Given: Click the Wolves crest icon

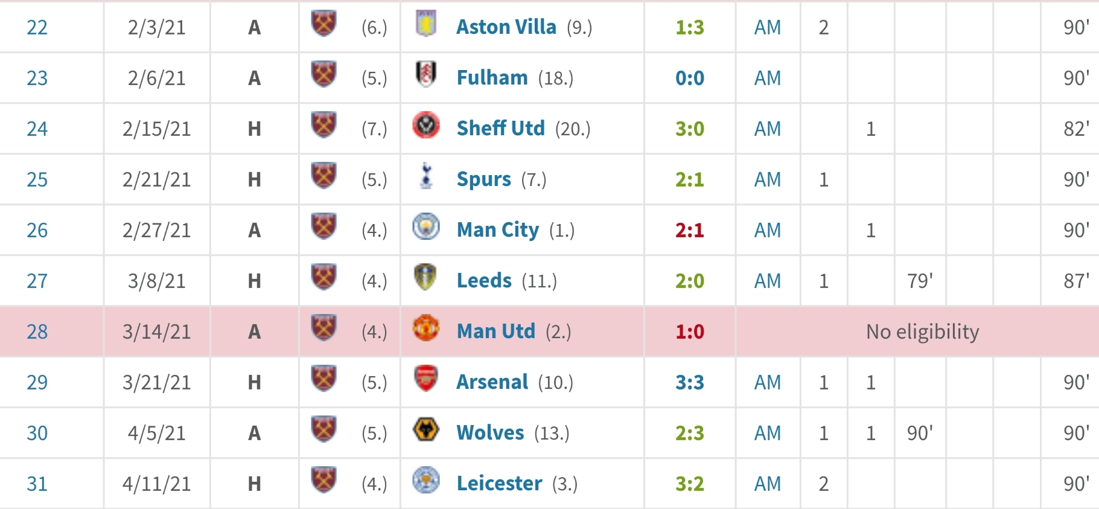Looking at the screenshot, I should pyautogui.click(x=426, y=430).
